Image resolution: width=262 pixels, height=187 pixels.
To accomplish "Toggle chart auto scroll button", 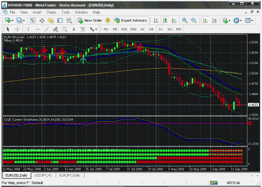I will point(205,20).
